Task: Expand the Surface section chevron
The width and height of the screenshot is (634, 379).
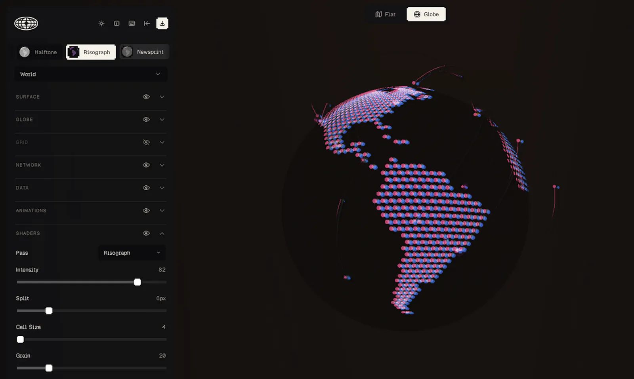Action: (162, 97)
